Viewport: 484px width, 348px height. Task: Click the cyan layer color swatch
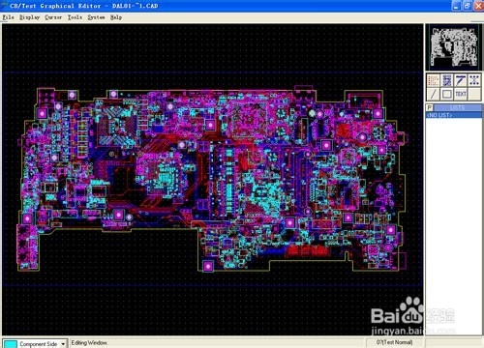pos(11,344)
